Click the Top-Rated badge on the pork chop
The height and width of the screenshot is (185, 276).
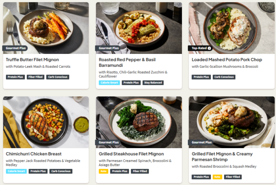point(200,48)
